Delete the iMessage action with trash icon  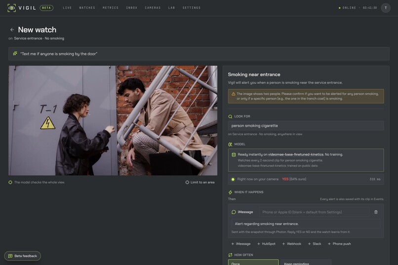[x=376, y=212]
